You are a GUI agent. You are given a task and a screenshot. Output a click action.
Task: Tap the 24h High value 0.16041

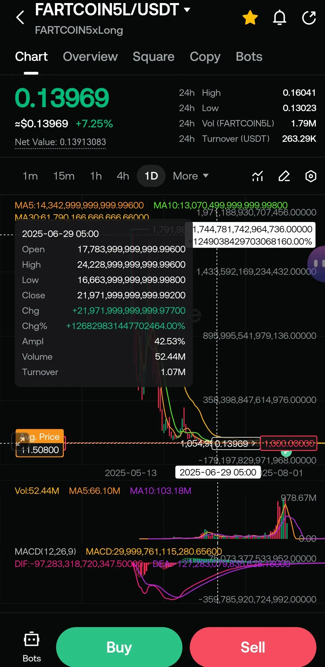pos(299,93)
